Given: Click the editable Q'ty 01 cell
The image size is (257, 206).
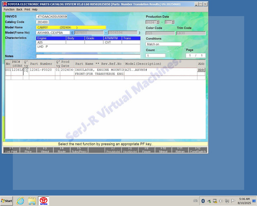Looking at the screenshot, I should pos(26,72).
